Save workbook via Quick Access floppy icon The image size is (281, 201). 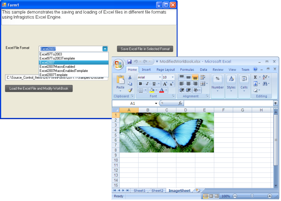point(129,62)
